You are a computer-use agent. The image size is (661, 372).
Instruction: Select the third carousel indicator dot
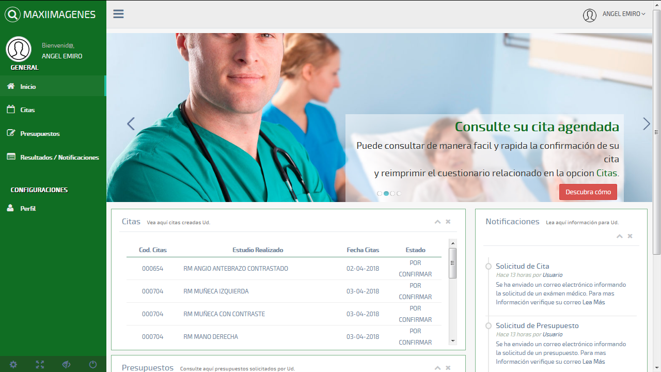click(x=392, y=193)
